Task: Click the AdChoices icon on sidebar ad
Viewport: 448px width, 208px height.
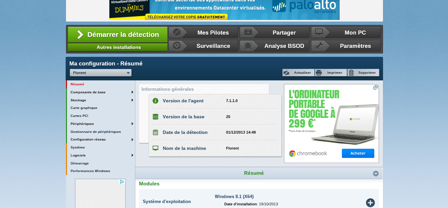Action: click(x=122, y=182)
